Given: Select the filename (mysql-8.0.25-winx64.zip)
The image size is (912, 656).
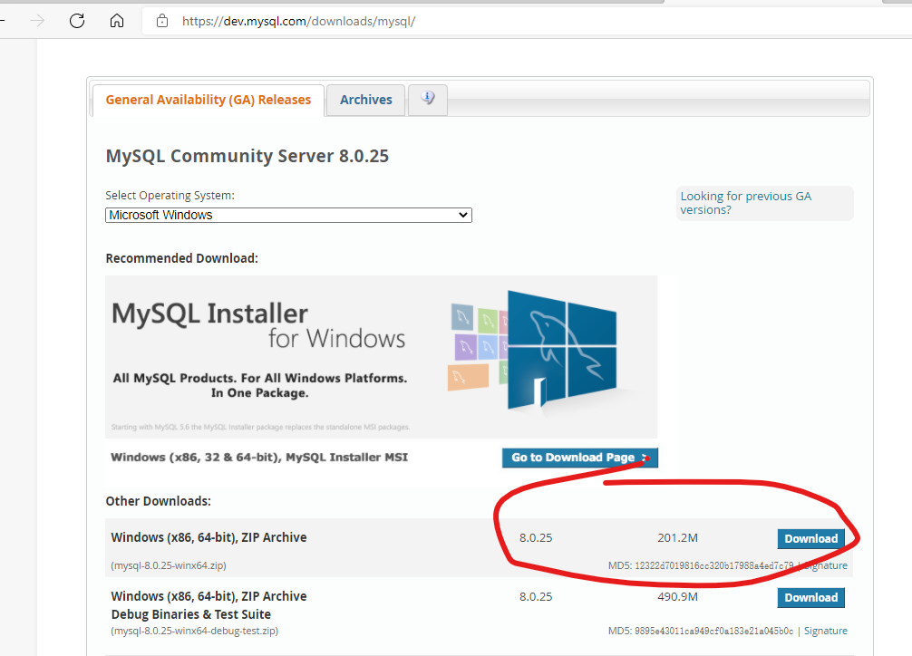Looking at the screenshot, I should click(169, 565).
